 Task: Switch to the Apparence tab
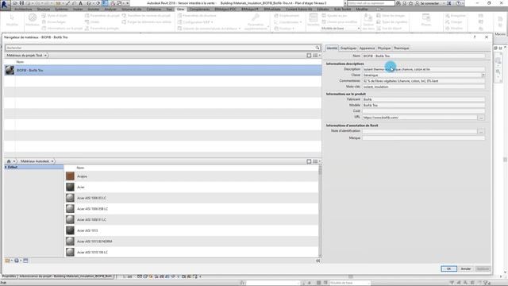point(367,48)
